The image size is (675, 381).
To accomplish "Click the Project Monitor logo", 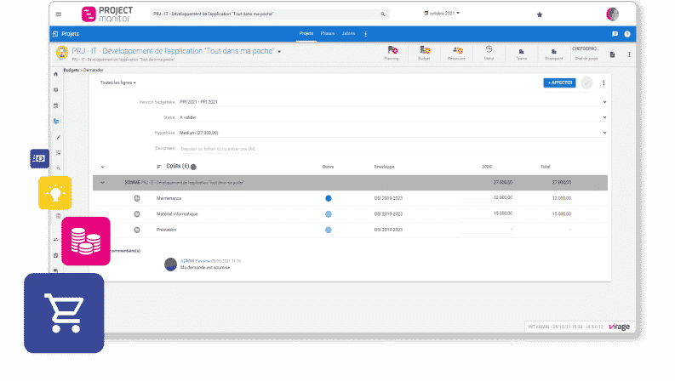I will click(x=107, y=14).
